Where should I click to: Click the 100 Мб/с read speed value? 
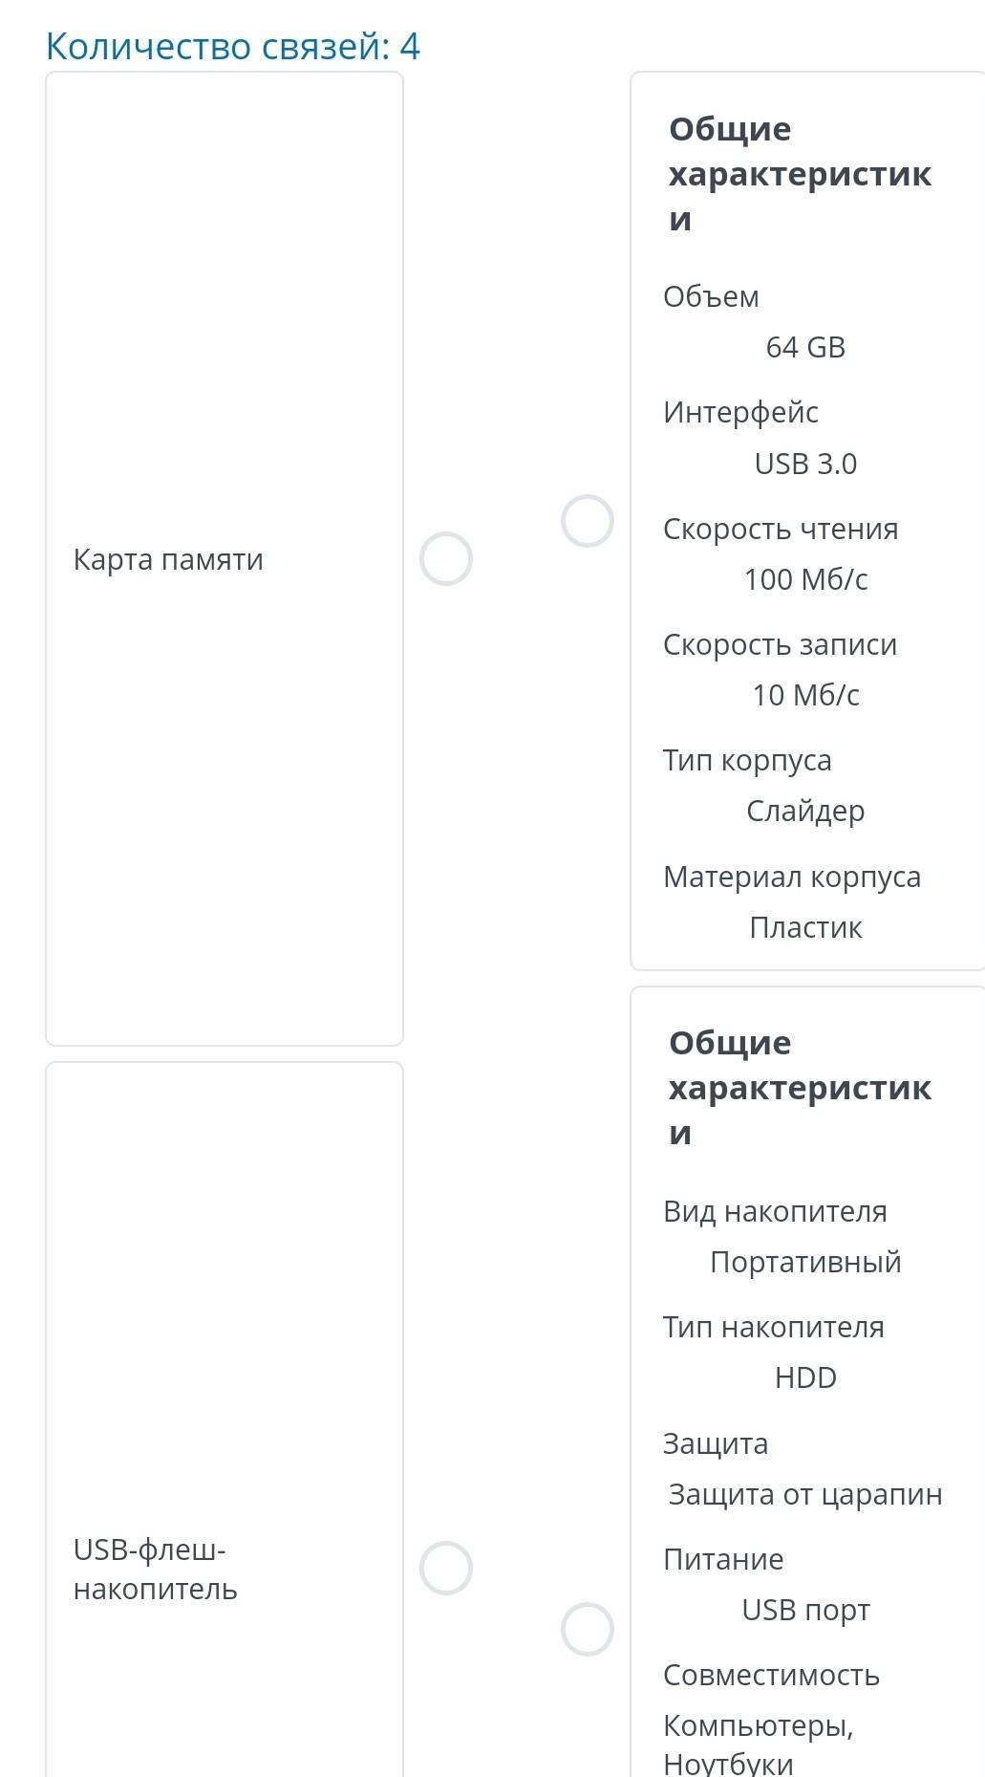pyautogui.click(x=805, y=579)
